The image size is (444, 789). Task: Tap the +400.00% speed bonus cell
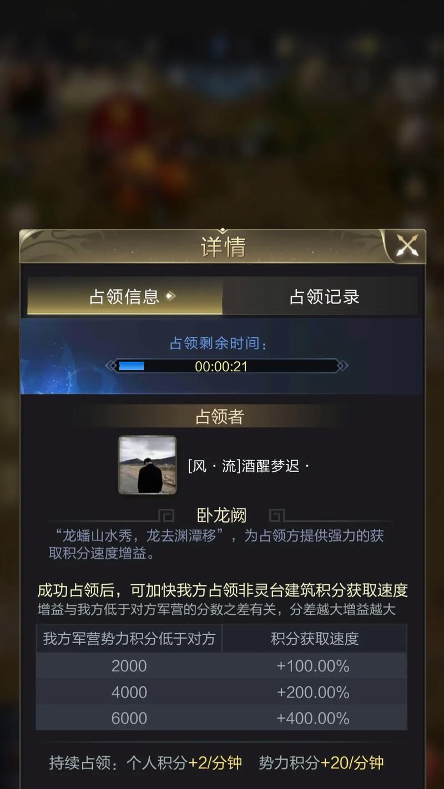(x=313, y=718)
